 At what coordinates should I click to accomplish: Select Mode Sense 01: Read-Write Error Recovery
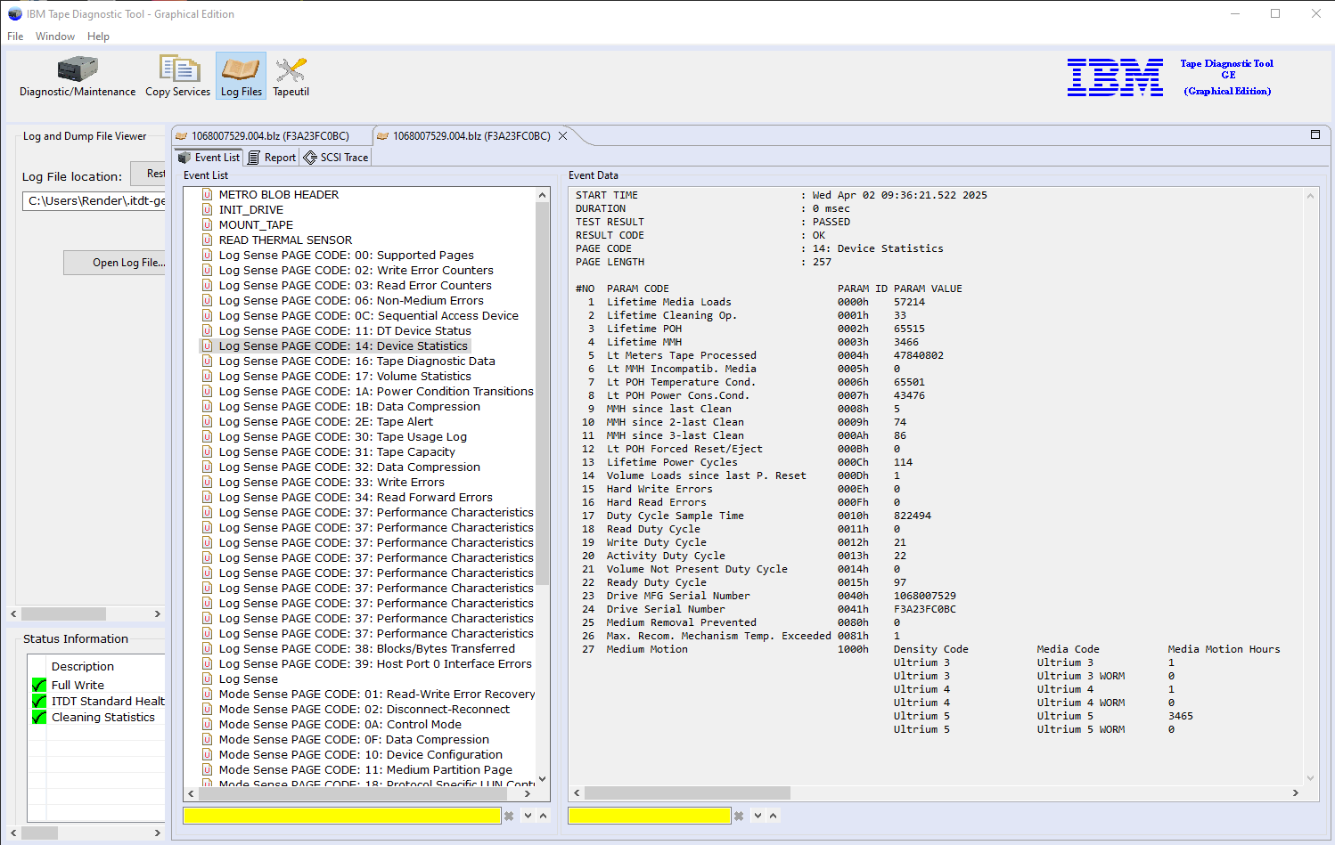point(377,694)
